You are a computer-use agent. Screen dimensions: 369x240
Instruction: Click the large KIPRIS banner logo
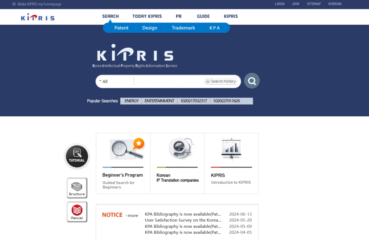(x=135, y=56)
